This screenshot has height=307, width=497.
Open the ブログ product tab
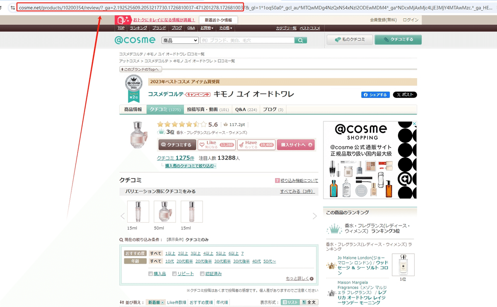(273, 109)
